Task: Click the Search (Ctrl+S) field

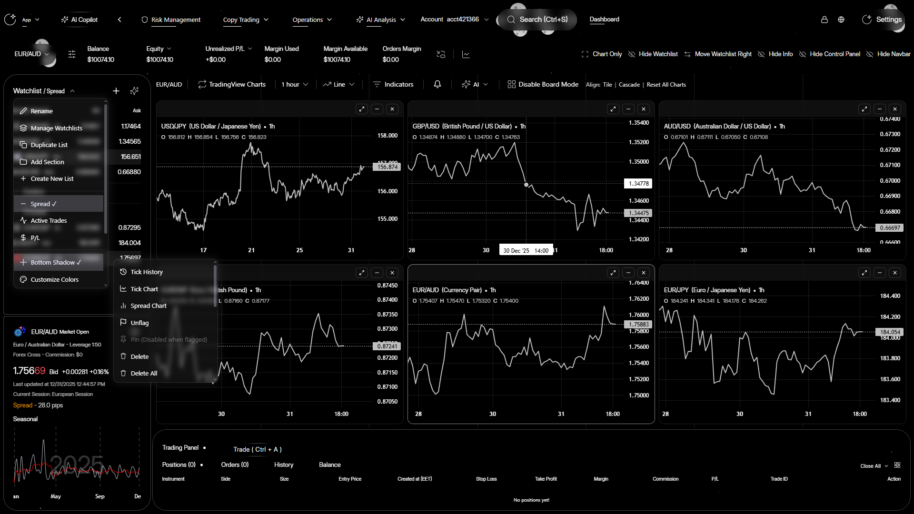Action: pos(537,20)
